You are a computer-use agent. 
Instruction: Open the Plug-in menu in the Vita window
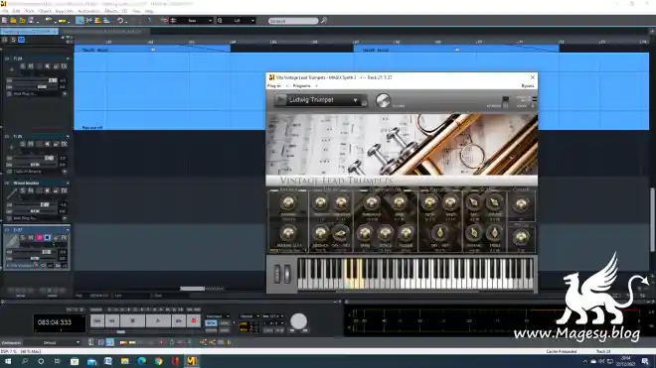[x=274, y=85]
